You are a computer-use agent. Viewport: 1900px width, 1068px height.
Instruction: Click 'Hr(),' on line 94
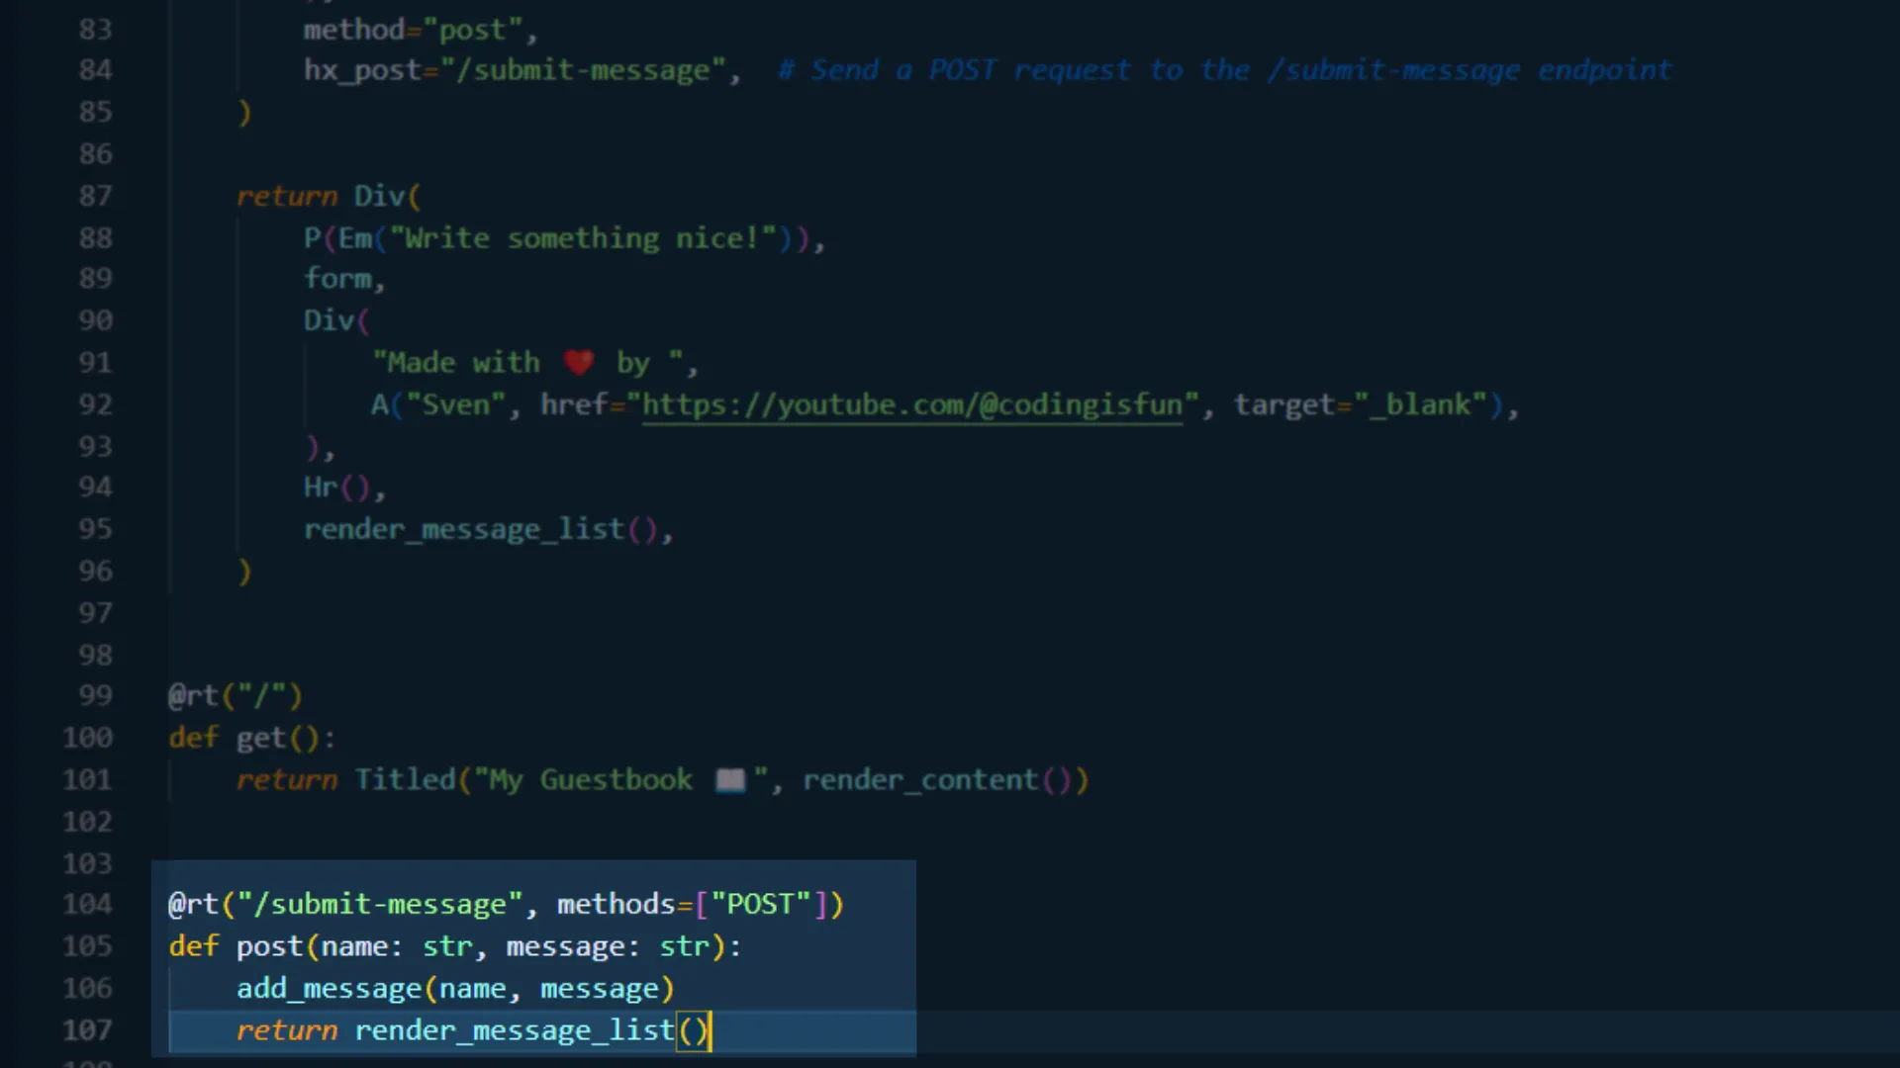pyautogui.click(x=343, y=488)
